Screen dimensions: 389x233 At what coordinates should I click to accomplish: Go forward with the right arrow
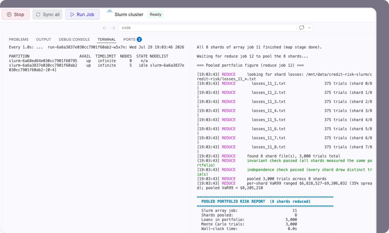click(113, 28)
